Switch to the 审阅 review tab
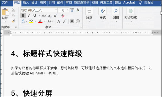The width and height of the screenshot is (162, 97). 69,3
